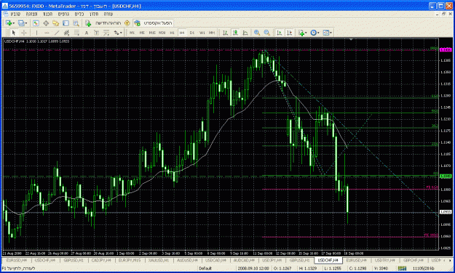The width and height of the screenshot is (455, 273).
Task: Open the Hebrew Window menu
Action: pos(94,14)
